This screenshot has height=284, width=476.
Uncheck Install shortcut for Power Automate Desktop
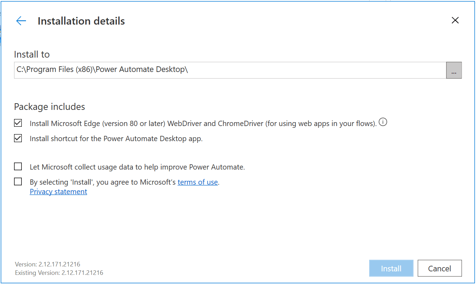(18, 138)
